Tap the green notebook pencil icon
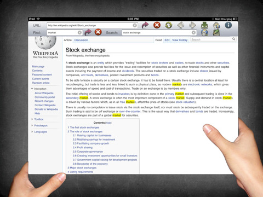This screenshot has width=263, height=197. coord(216,33)
